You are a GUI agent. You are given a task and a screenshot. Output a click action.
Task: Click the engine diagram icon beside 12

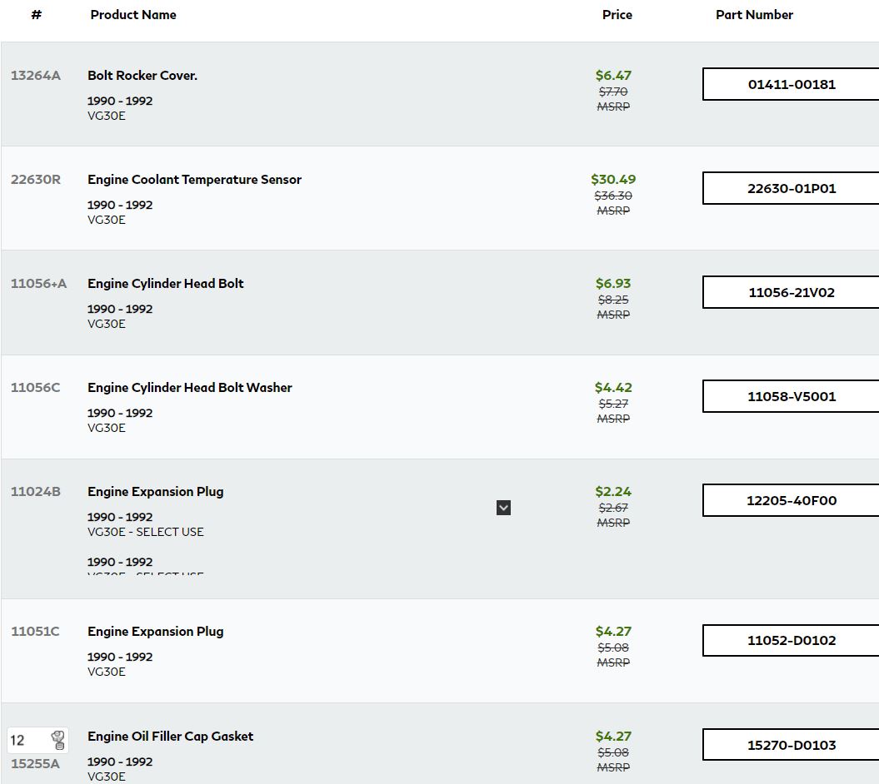pyautogui.click(x=57, y=740)
